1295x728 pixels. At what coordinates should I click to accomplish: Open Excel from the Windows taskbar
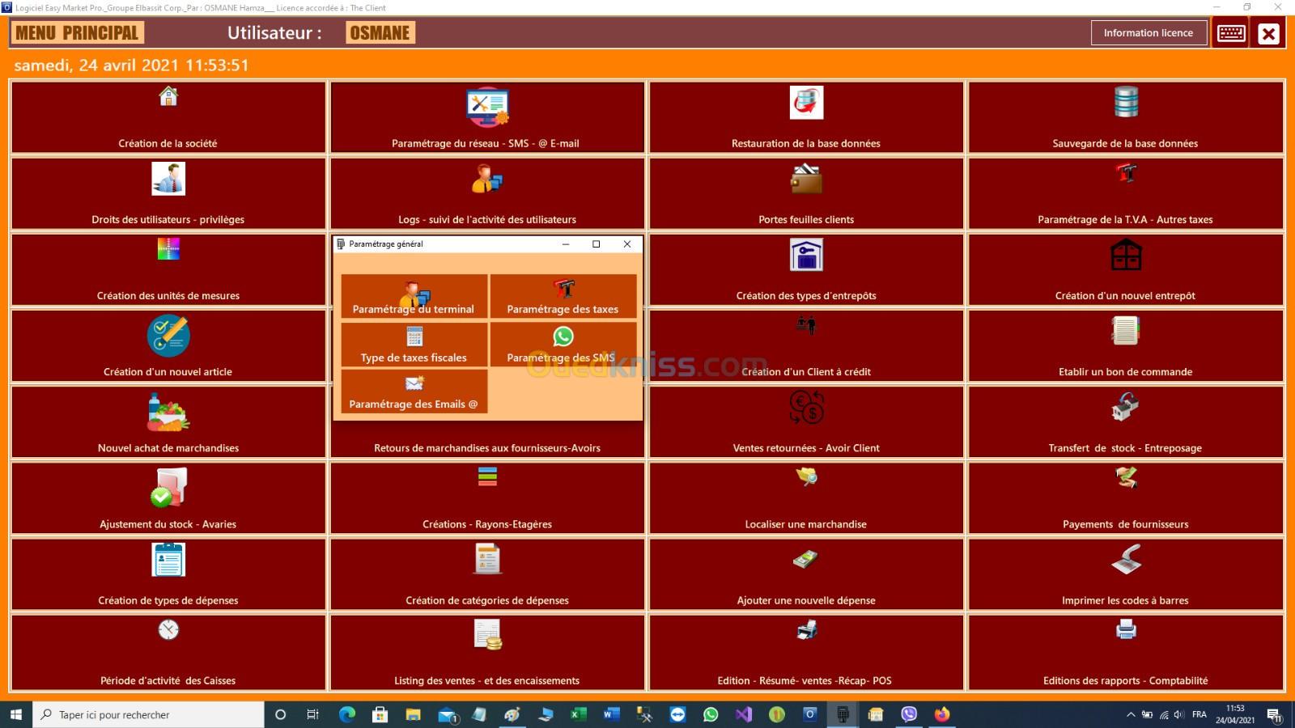coord(578,715)
